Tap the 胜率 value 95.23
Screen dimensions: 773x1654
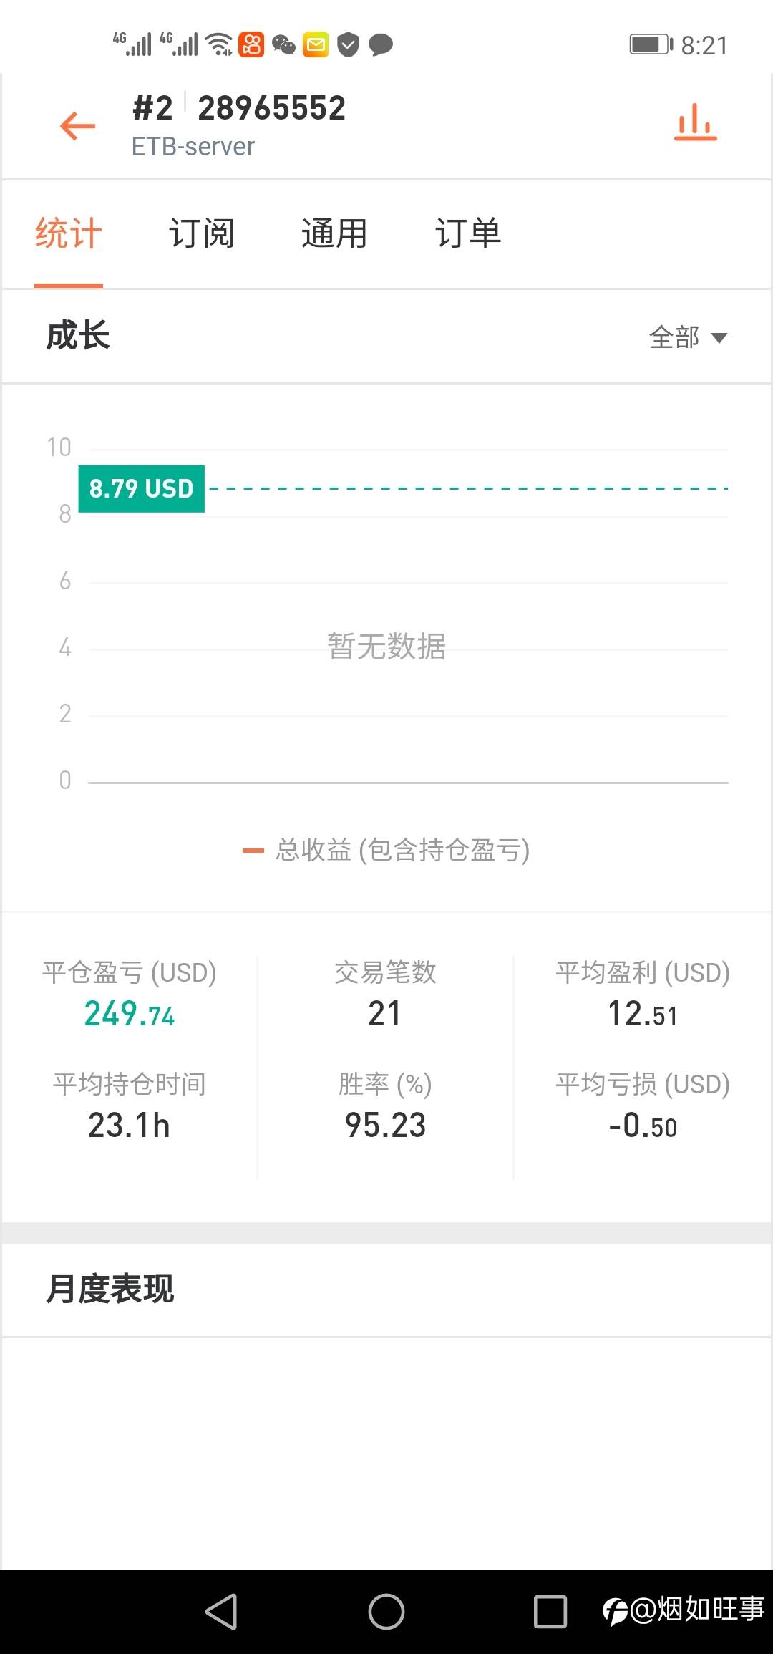pos(385,1125)
